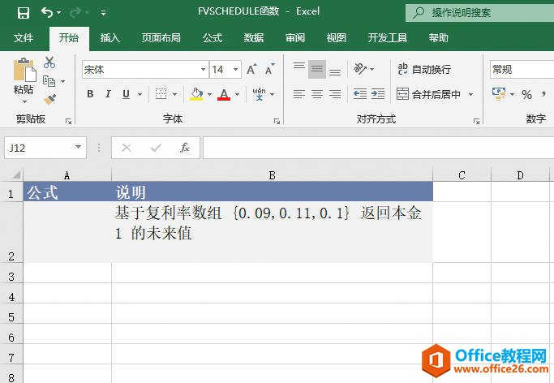Switch to the 公式 ribbon tab
The height and width of the screenshot is (383, 554).
click(x=213, y=37)
